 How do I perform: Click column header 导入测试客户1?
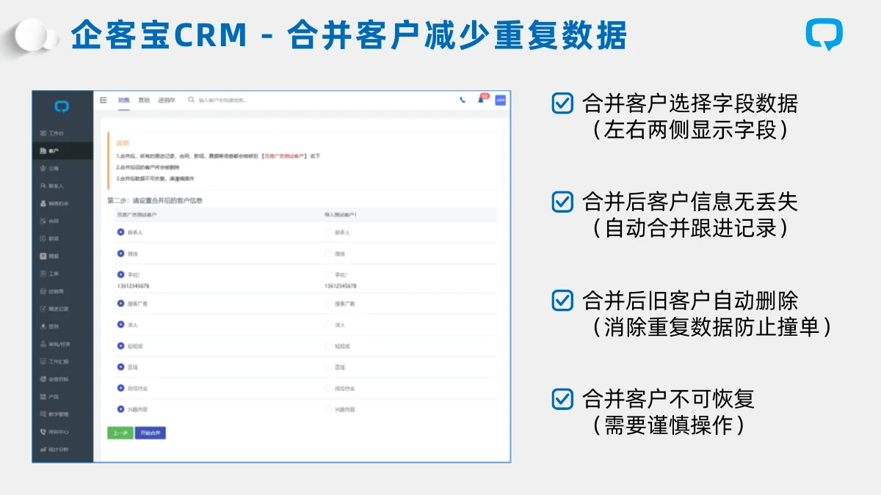pyautogui.click(x=341, y=215)
